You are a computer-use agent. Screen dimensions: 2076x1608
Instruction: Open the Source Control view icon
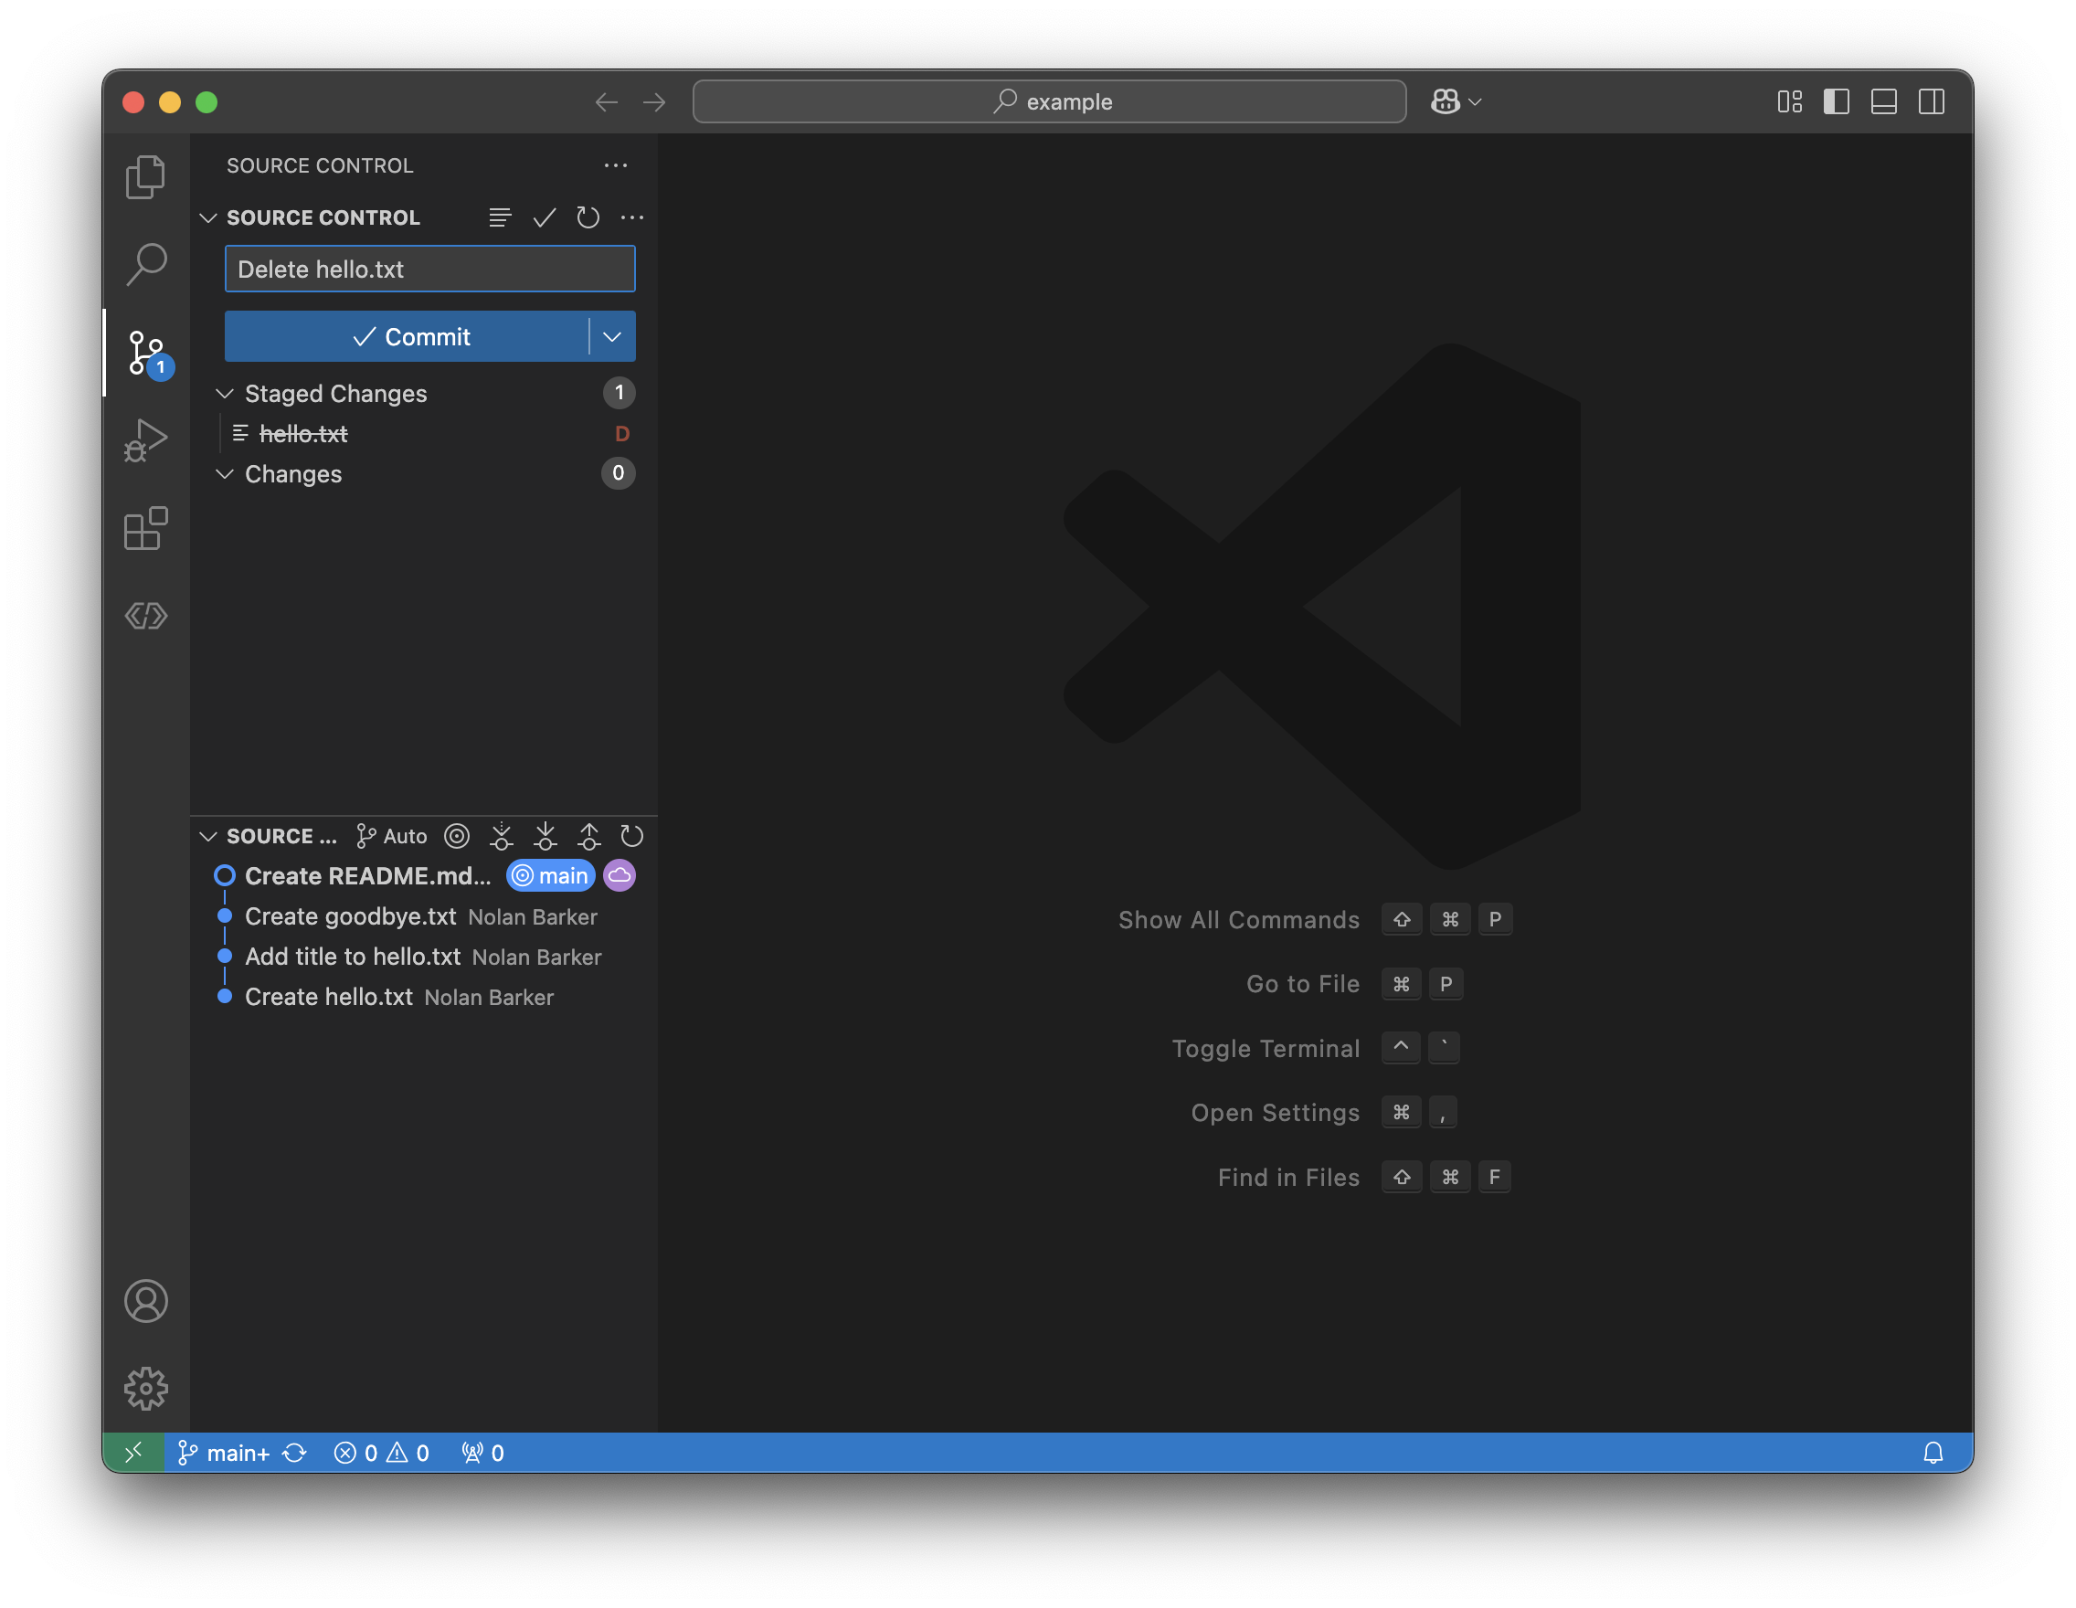(x=147, y=353)
